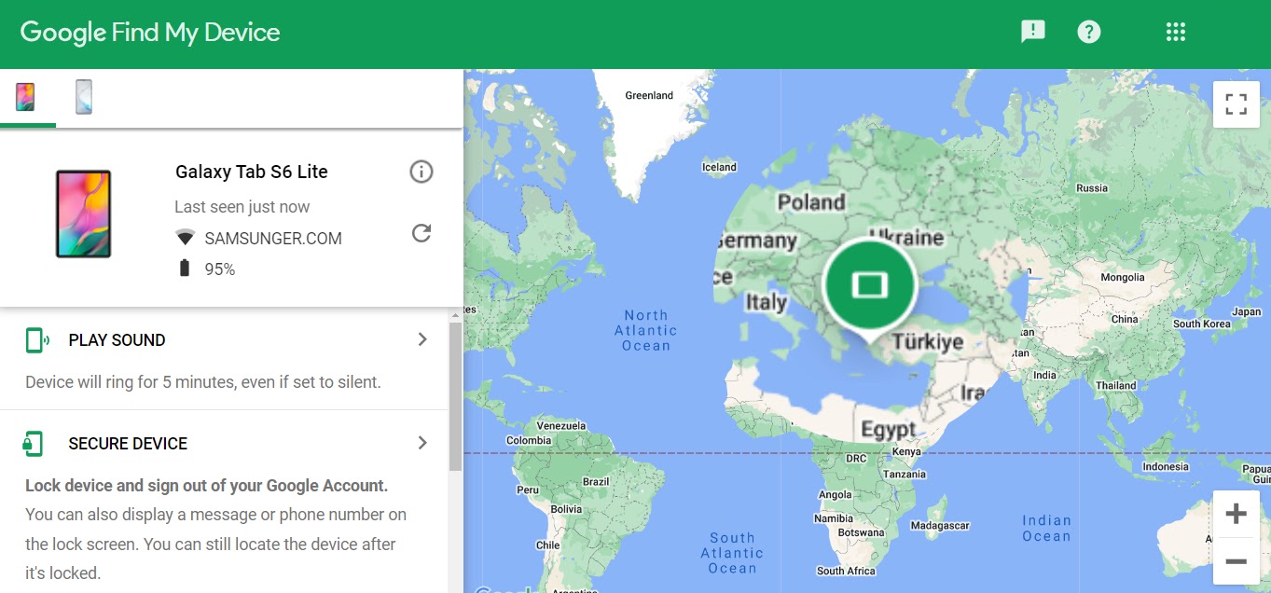Open the send feedback icon
Viewport: 1271px width, 593px height.
tap(1032, 32)
